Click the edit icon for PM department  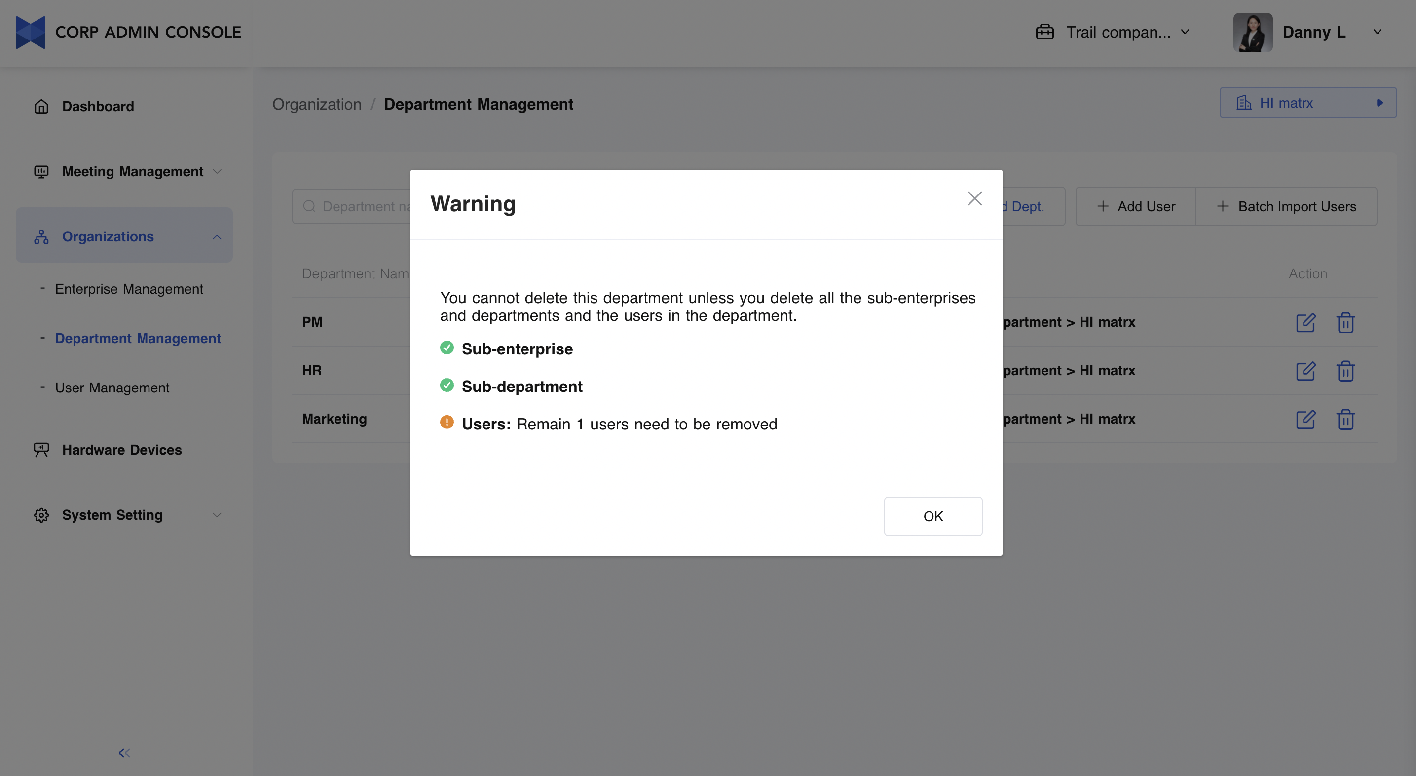tap(1305, 322)
